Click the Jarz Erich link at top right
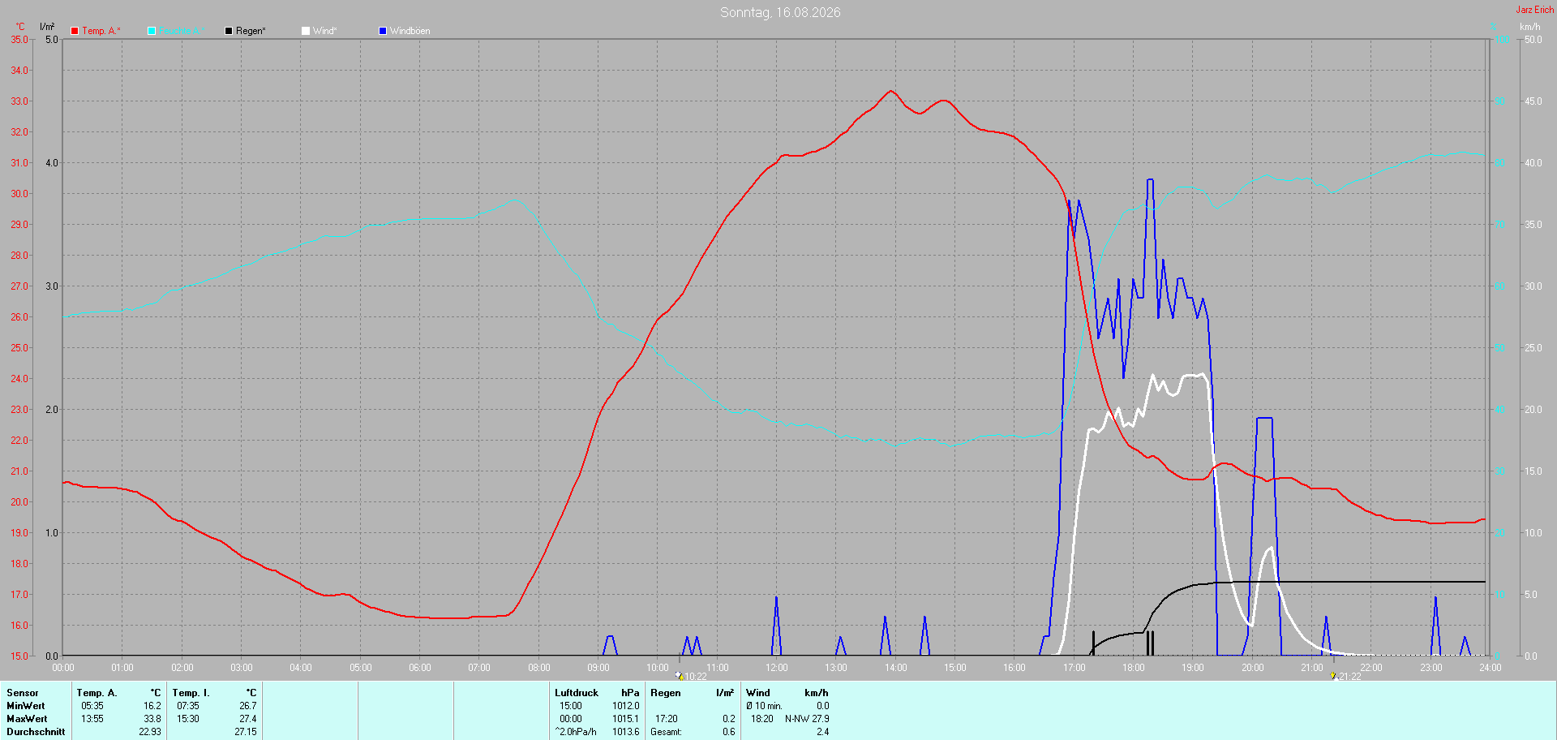Screen dimensions: 1557x740 click(x=1534, y=10)
